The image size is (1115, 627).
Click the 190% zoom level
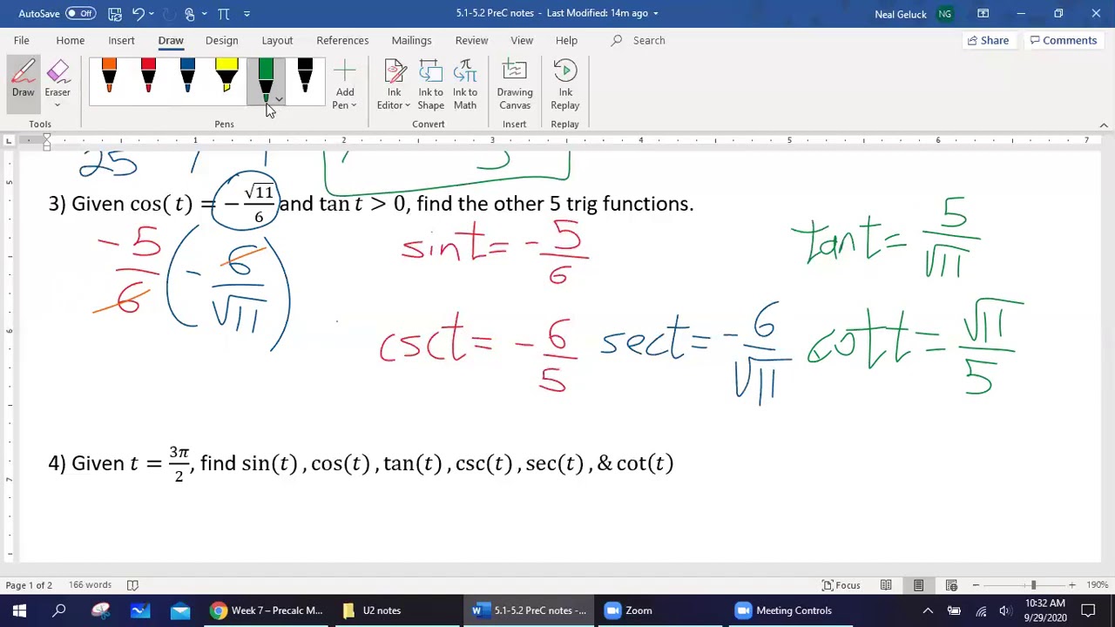point(1096,585)
